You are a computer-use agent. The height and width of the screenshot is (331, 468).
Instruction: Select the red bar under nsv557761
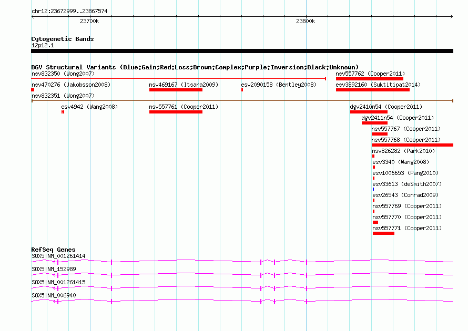(x=176, y=112)
